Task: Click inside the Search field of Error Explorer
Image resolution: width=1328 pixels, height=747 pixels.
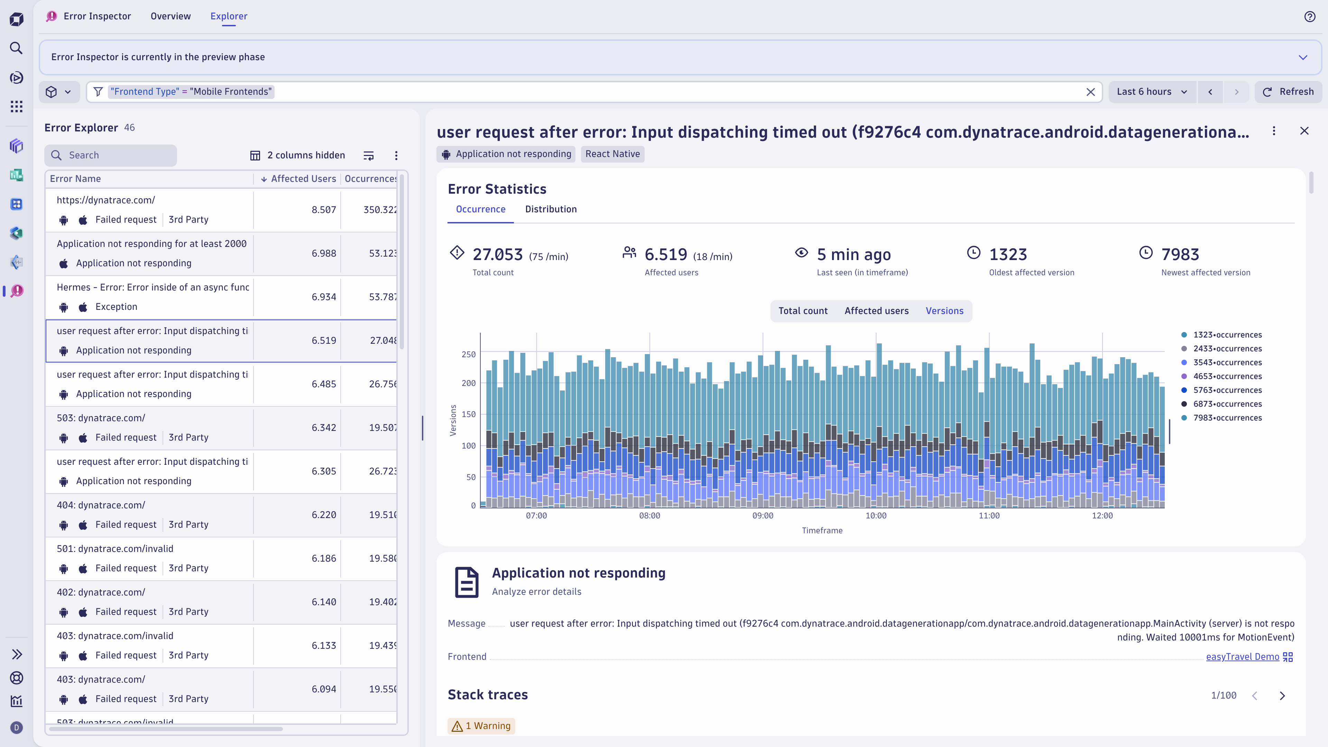Action: coord(110,155)
